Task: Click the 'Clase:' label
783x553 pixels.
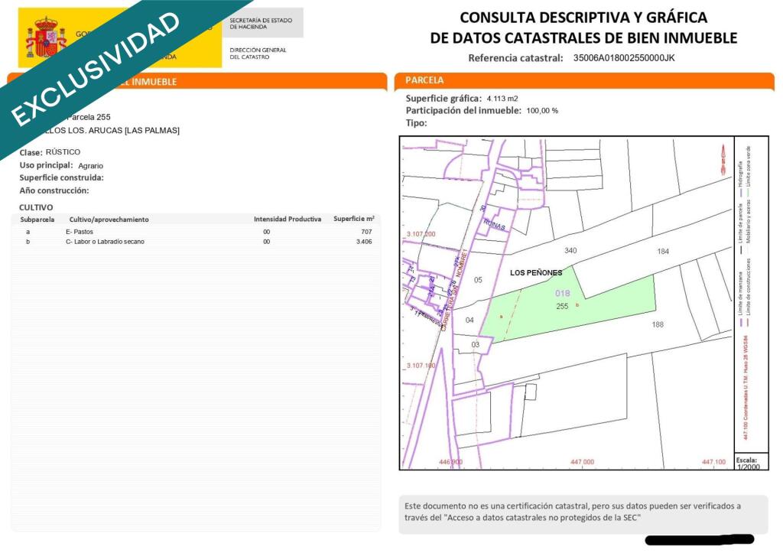Action: pyautogui.click(x=31, y=152)
